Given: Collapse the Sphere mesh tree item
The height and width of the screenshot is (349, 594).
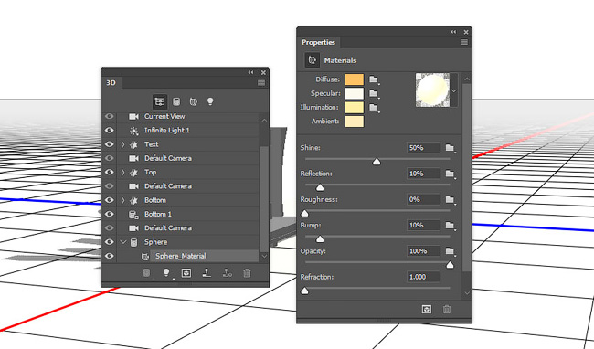Looking at the screenshot, I should pos(122,242).
